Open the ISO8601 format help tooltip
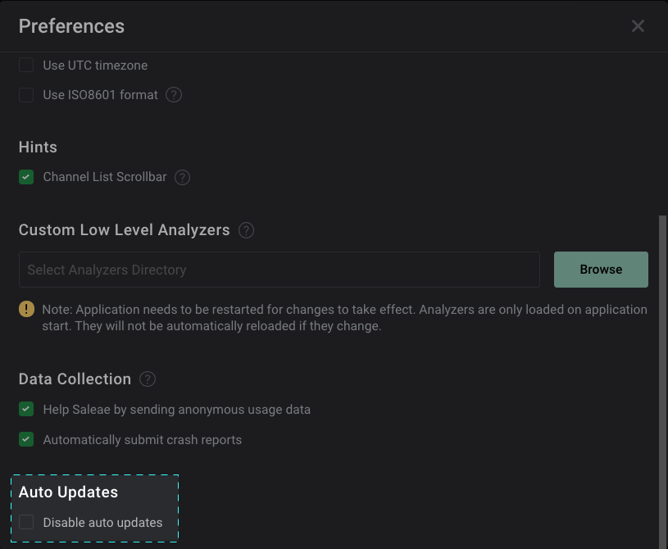668x549 pixels. tap(174, 95)
